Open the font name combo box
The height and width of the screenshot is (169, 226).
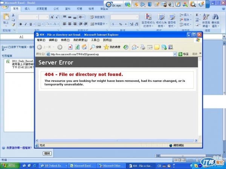coord(28,17)
